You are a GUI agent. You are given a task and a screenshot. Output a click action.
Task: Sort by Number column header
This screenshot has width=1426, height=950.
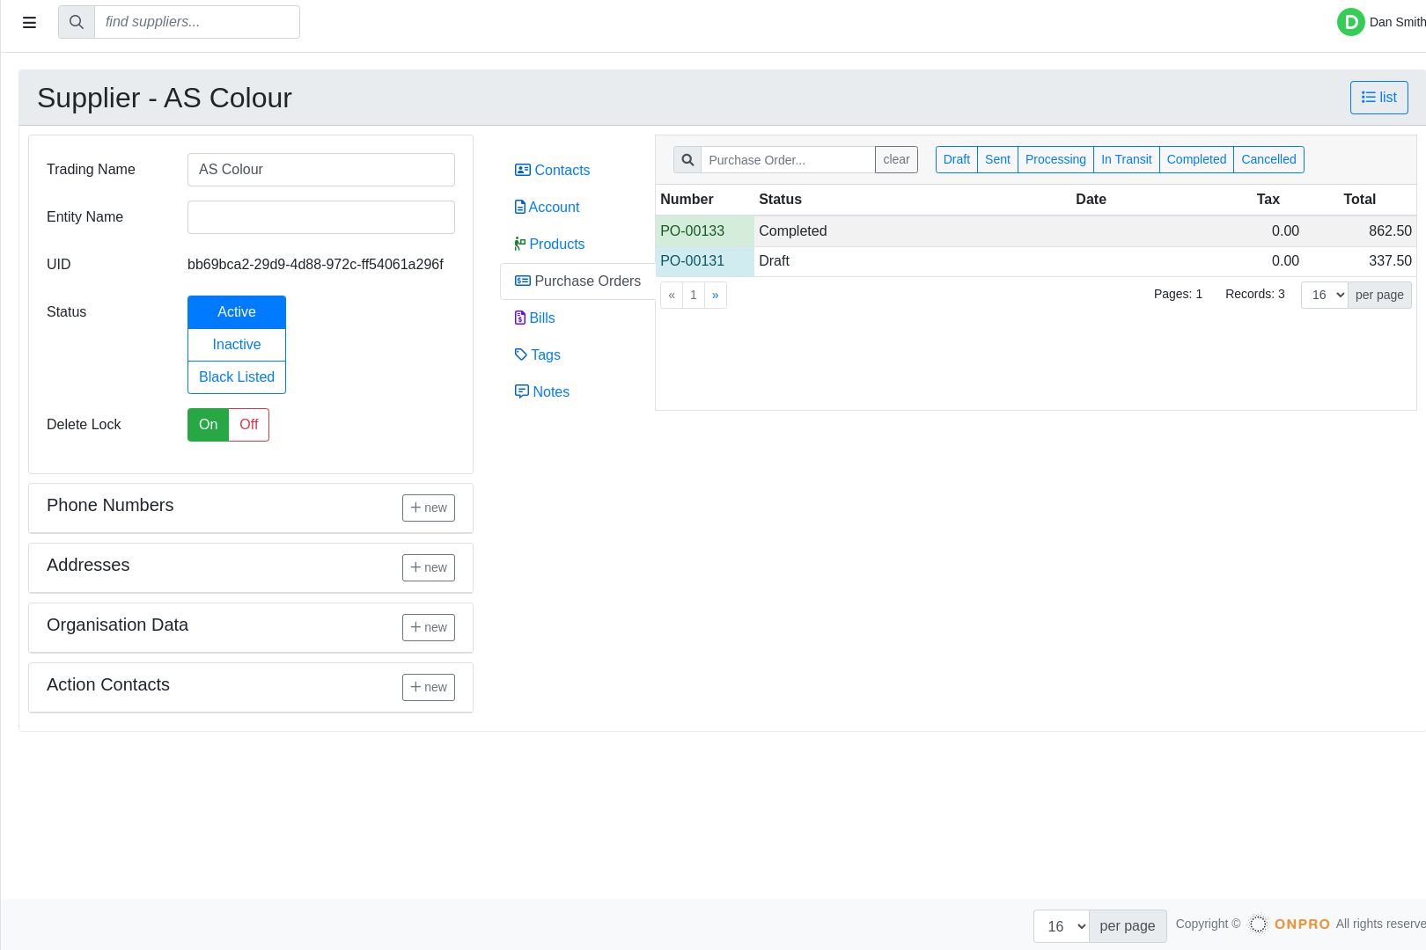pyautogui.click(x=687, y=200)
